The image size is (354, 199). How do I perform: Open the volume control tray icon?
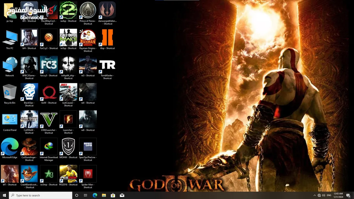[x=324, y=195]
